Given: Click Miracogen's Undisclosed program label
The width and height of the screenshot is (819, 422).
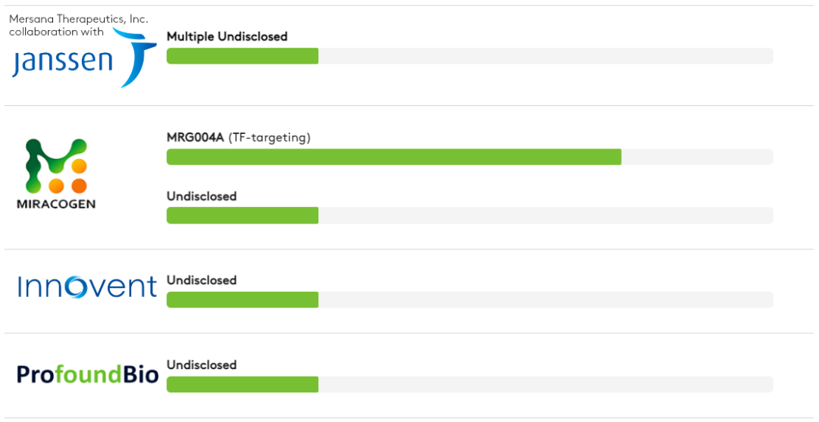Looking at the screenshot, I should (202, 196).
